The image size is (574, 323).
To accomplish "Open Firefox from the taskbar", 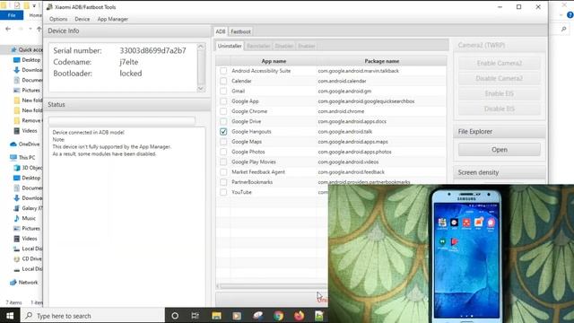I will click(x=299, y=315).
